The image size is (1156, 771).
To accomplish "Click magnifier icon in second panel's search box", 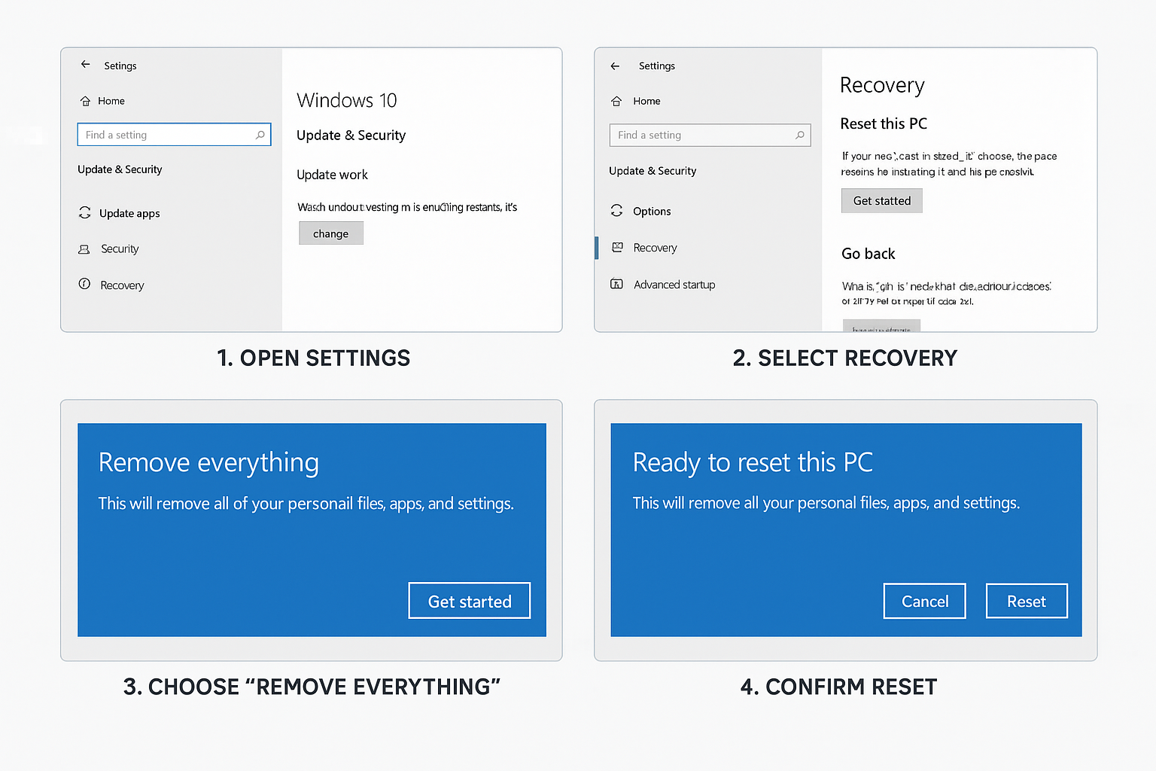I will (x=800, y=136).
